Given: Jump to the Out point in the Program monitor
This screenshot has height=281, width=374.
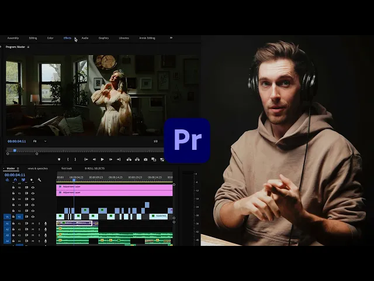Looking at the screenshot, I should (119, 159).
